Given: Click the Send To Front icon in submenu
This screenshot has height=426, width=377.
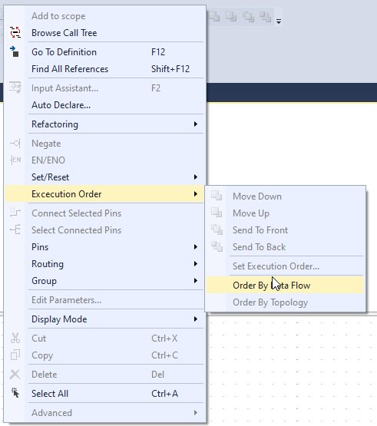Looking at the screenshot, I should tap(217, 230).
